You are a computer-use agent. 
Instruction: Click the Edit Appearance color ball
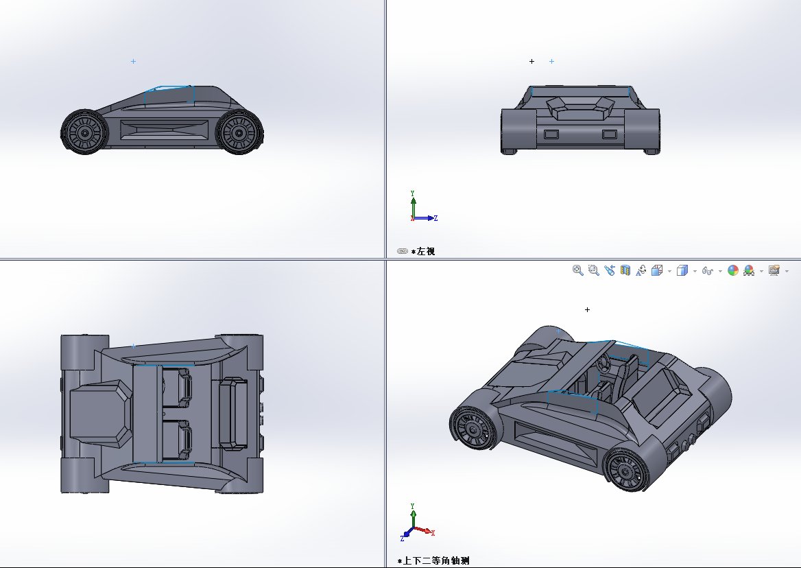point(733,271)
